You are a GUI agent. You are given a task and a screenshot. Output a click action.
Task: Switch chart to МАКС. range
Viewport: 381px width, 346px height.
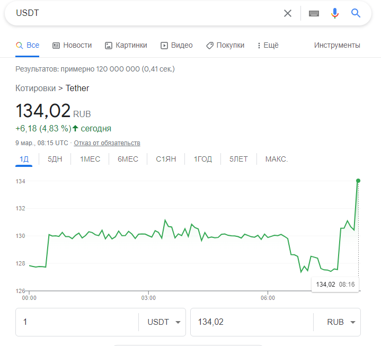click(x=276, y=159)
